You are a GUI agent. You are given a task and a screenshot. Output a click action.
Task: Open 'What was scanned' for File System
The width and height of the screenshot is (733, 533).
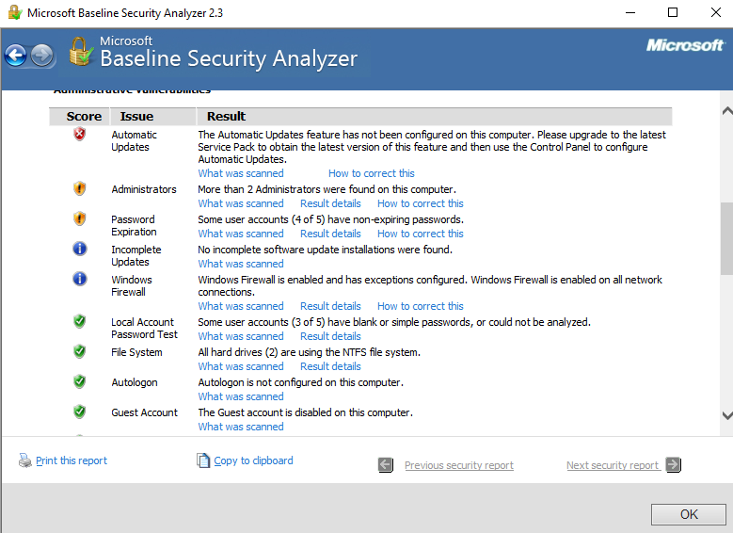[x=241, y=366]
